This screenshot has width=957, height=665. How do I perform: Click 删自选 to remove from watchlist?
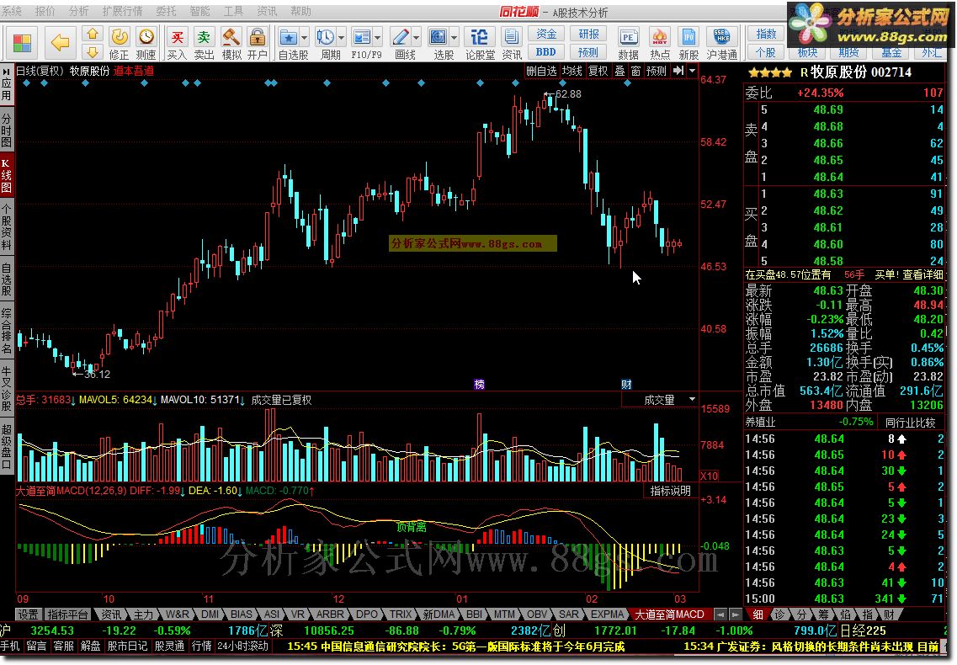(541, 71)
